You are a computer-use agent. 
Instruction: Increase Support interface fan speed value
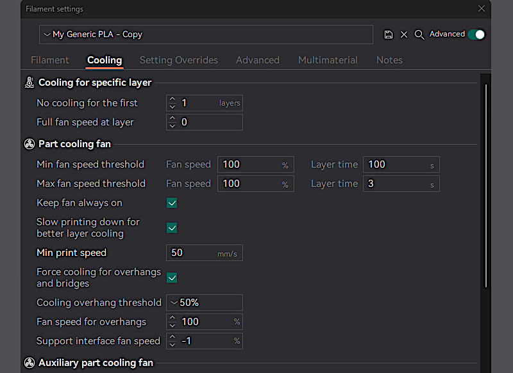(x=172, y=337)
